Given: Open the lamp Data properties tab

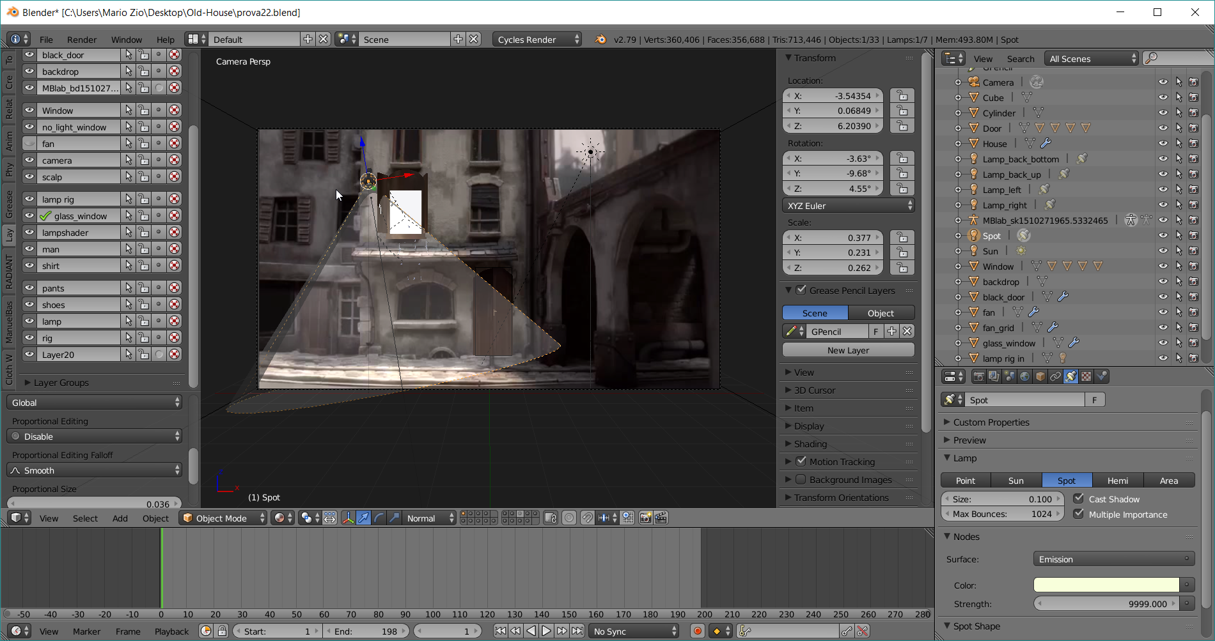Looking at the screenshot, I should [1070, 376].
